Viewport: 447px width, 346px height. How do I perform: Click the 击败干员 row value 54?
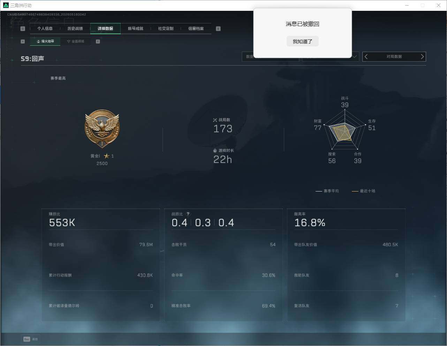[273, 245]
